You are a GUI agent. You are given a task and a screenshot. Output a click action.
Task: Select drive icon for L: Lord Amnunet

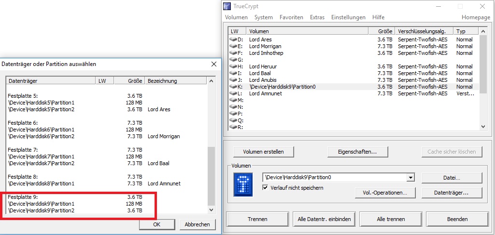[233, 93]
